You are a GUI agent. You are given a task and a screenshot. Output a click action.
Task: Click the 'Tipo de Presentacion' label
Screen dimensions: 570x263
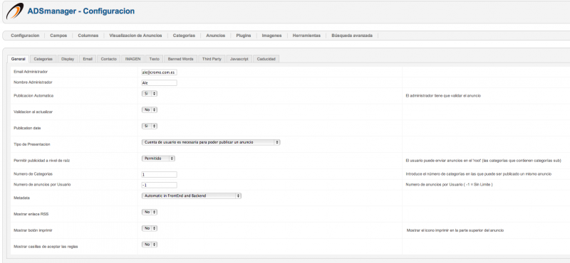click(x=31, y=144)
